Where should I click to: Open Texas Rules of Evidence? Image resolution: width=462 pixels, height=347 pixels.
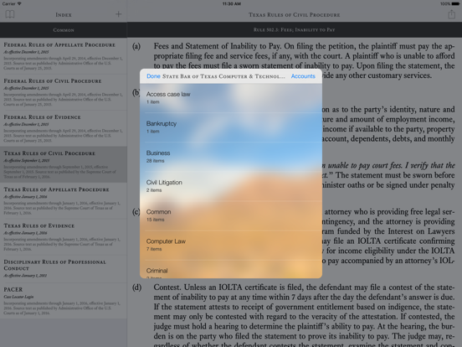click(x=64, y=237)
